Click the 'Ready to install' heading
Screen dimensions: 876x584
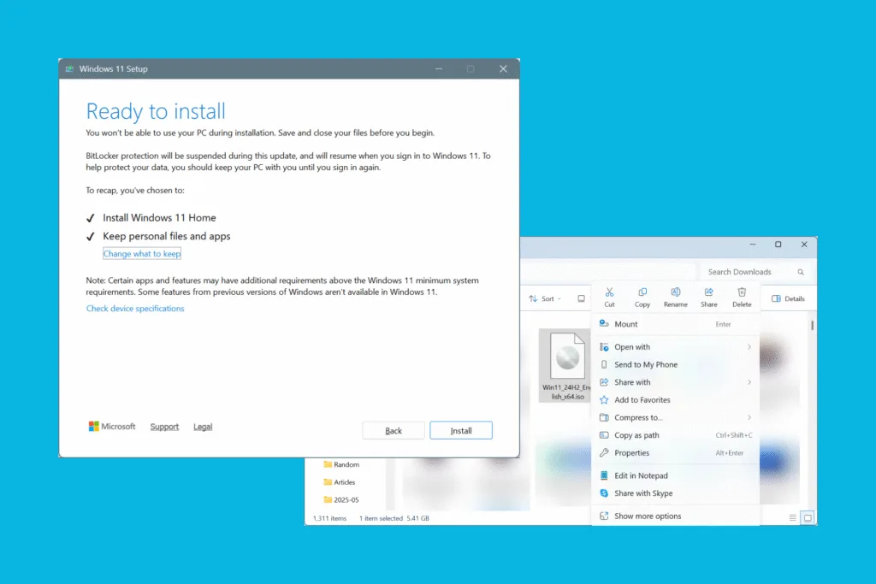156,111
